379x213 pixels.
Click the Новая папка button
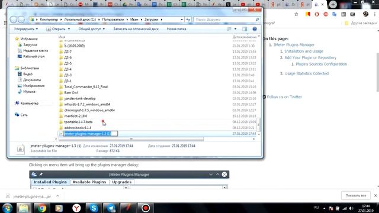click(x=176, y=29)
